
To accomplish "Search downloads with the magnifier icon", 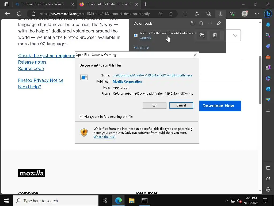I will coord(201,23).
